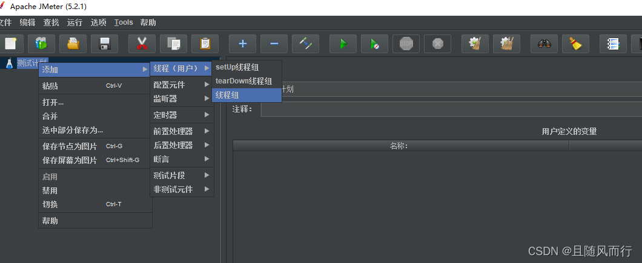Viewport: 642px width, 263px height.
Task: Open the Tools menu
Action: (x=124, y=22)
